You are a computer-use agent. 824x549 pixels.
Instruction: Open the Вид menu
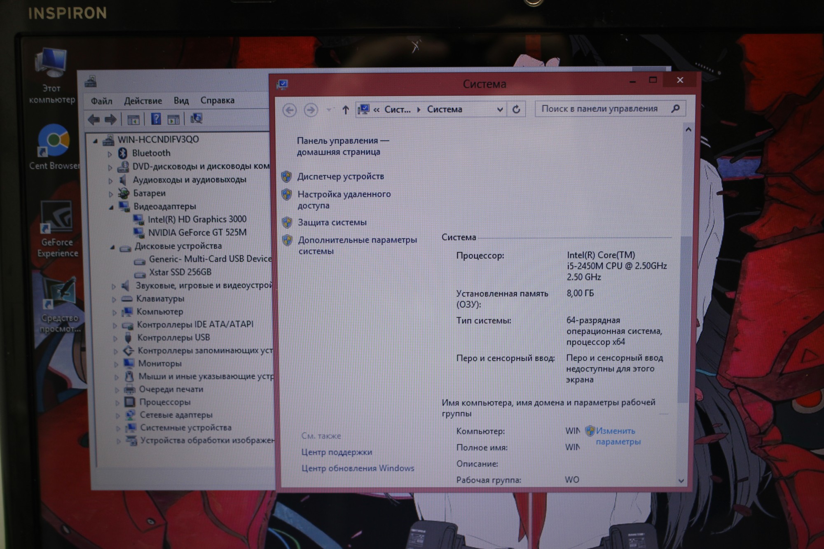click(181, 100)
